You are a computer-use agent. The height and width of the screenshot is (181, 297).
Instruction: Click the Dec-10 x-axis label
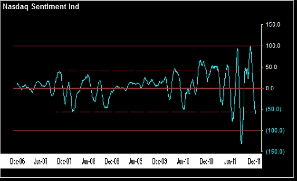pyautogui.click(x=207, y=162)
